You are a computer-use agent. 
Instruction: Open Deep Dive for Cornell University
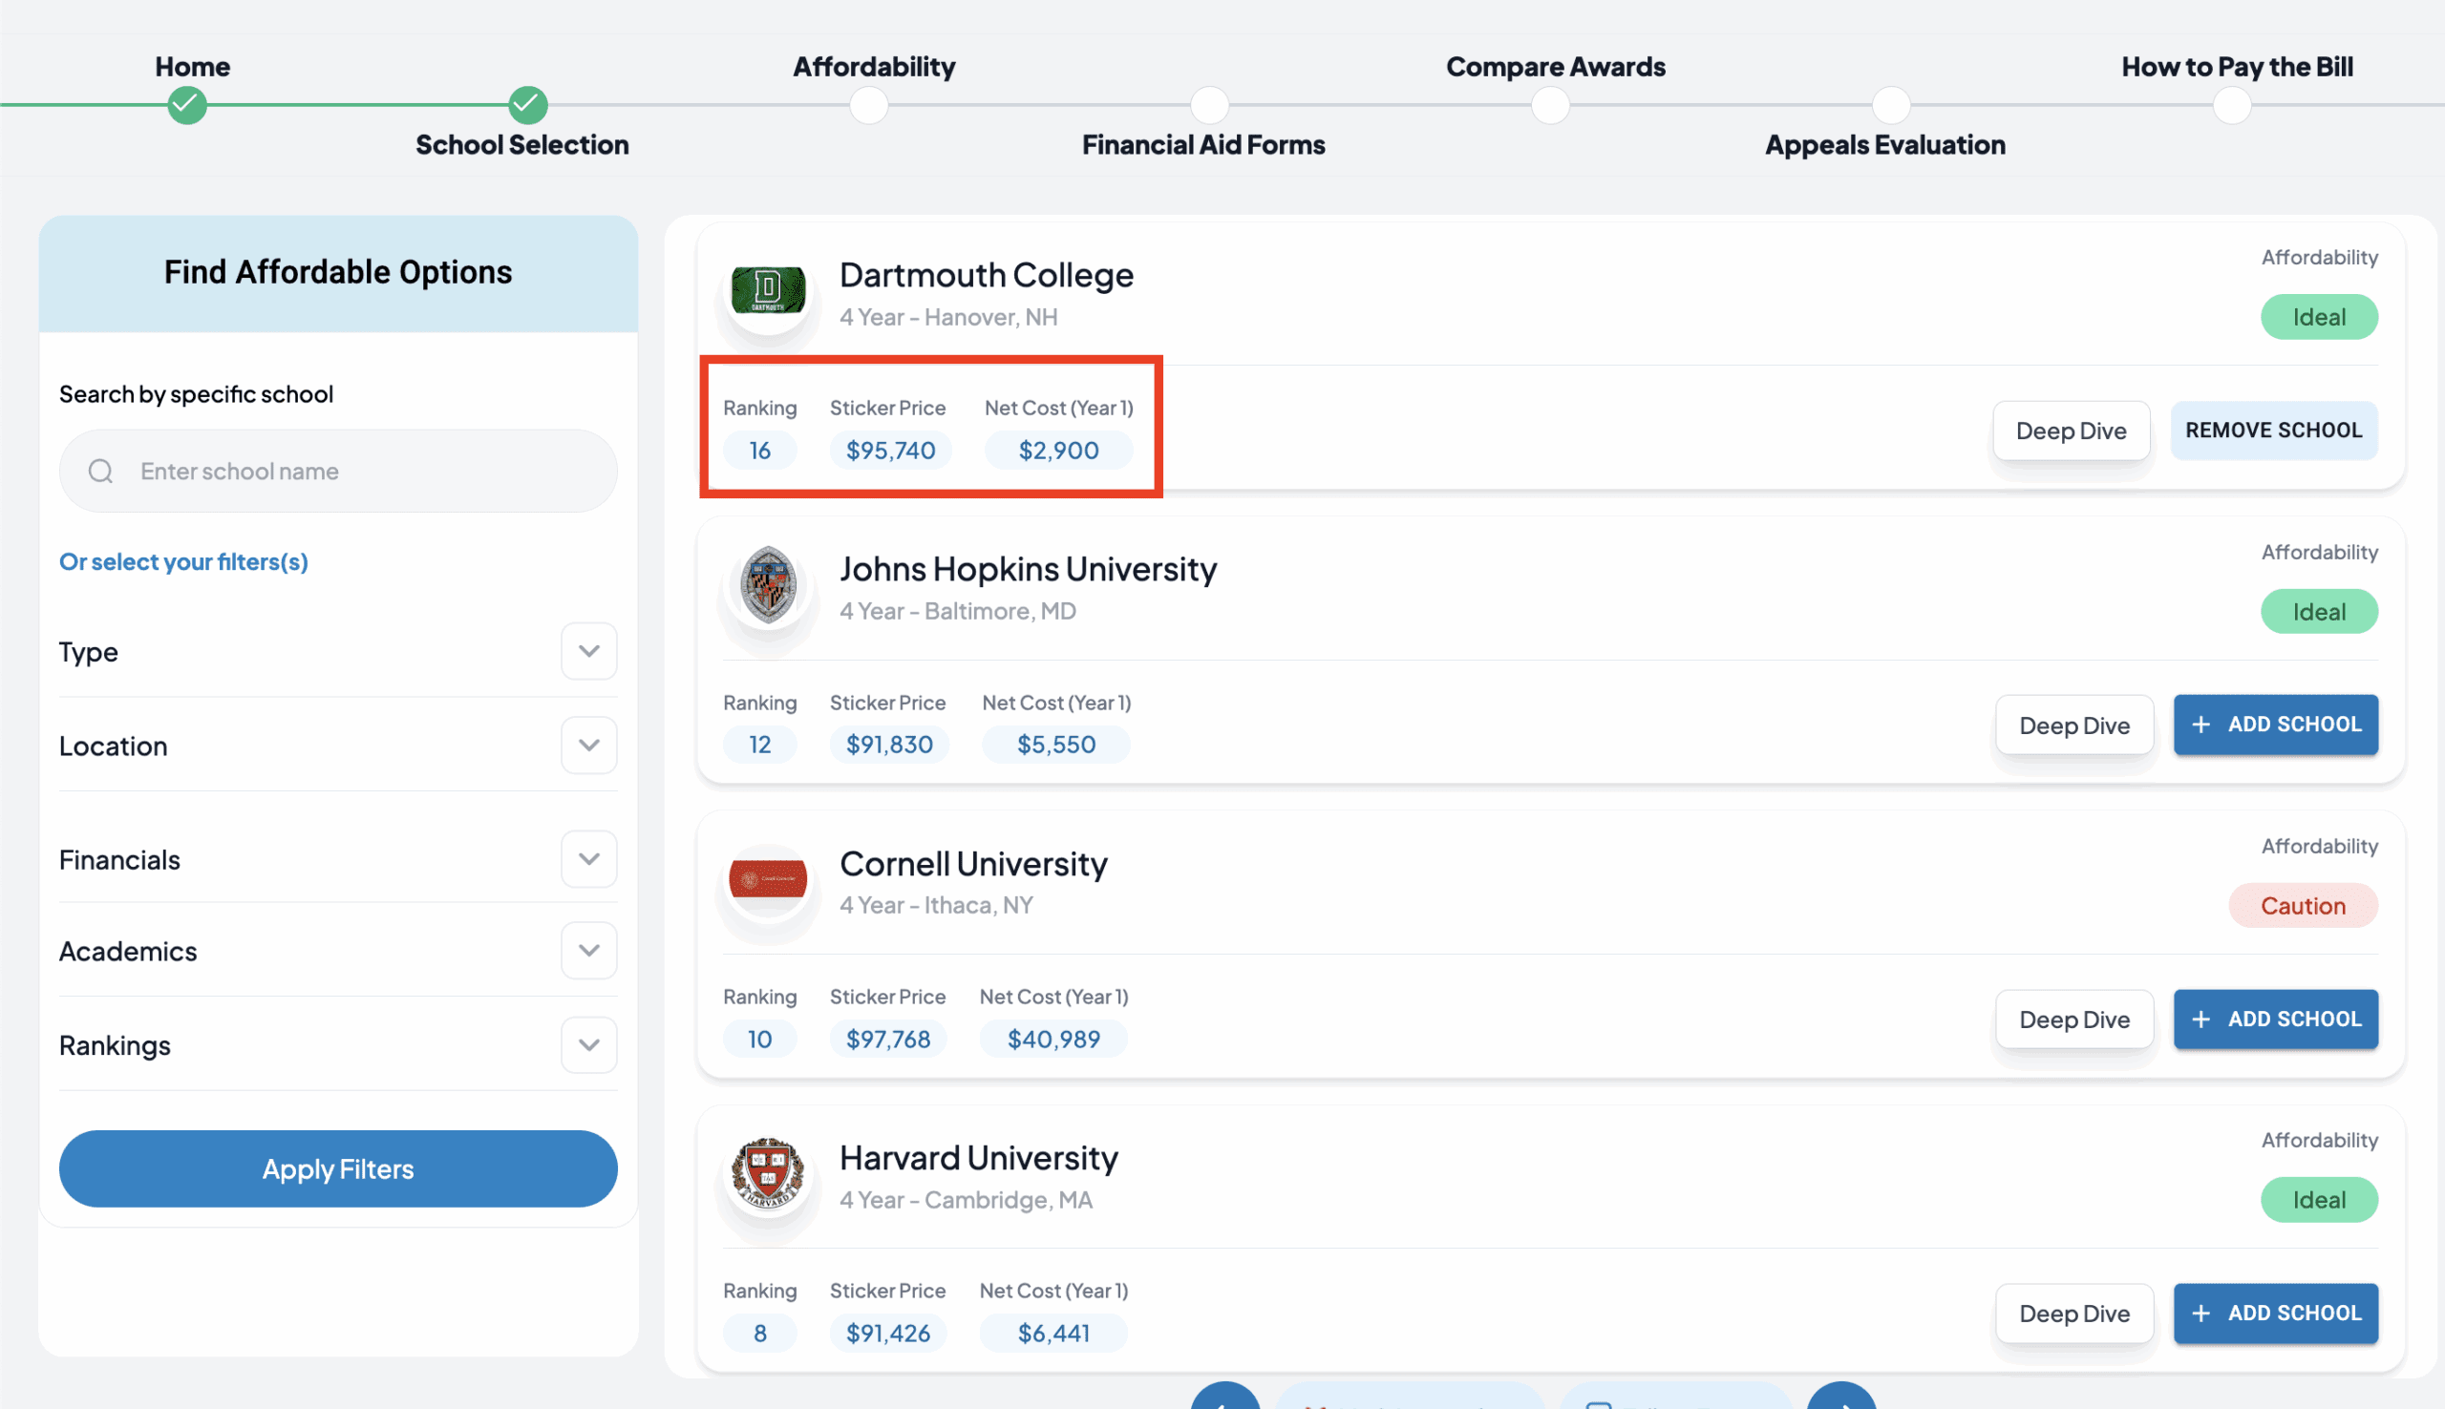[x=2073, y=1019]
